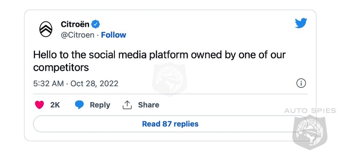Click the blue verified badge

point(95,24)
